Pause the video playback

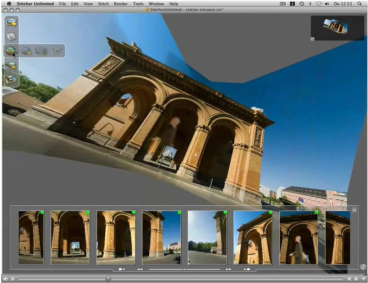pos(12,278)
